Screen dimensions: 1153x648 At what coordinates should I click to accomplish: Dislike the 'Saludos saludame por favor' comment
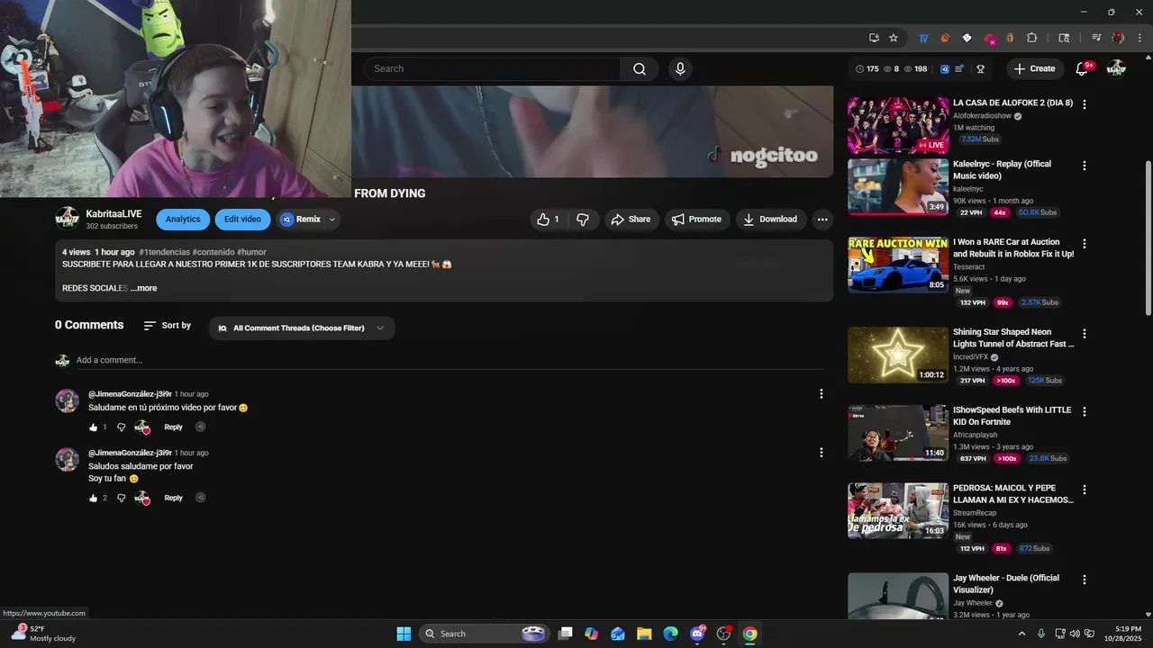coord(122,498)
